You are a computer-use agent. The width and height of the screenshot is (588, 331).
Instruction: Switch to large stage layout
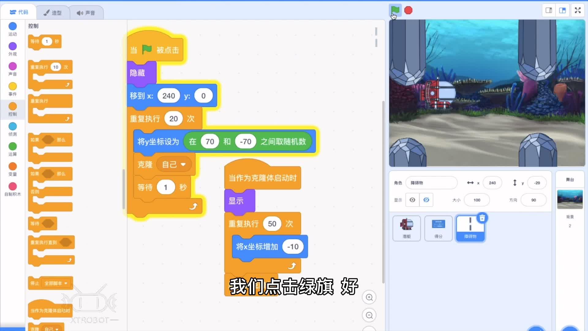point(563,10)
